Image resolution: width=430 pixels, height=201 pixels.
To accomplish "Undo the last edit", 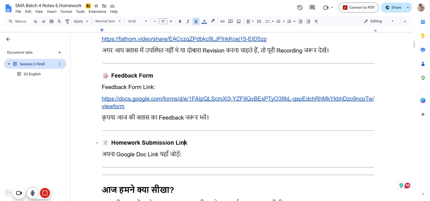I will tap(35, 21).
